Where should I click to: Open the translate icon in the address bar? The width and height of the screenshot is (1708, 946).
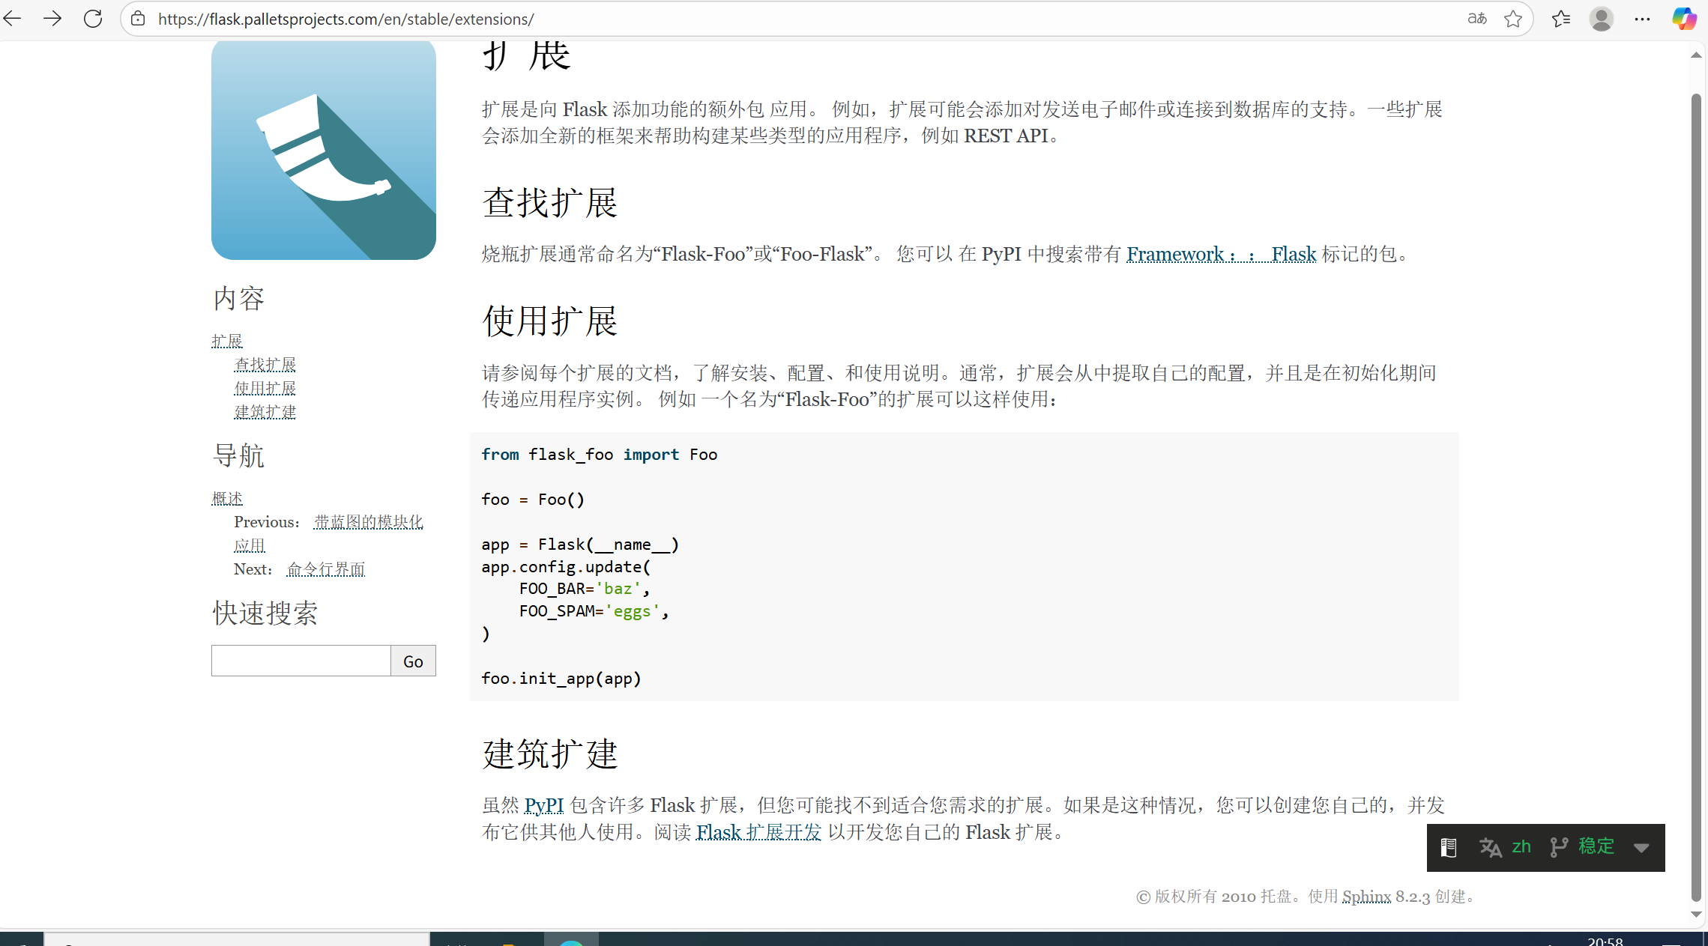point(1476,19)
